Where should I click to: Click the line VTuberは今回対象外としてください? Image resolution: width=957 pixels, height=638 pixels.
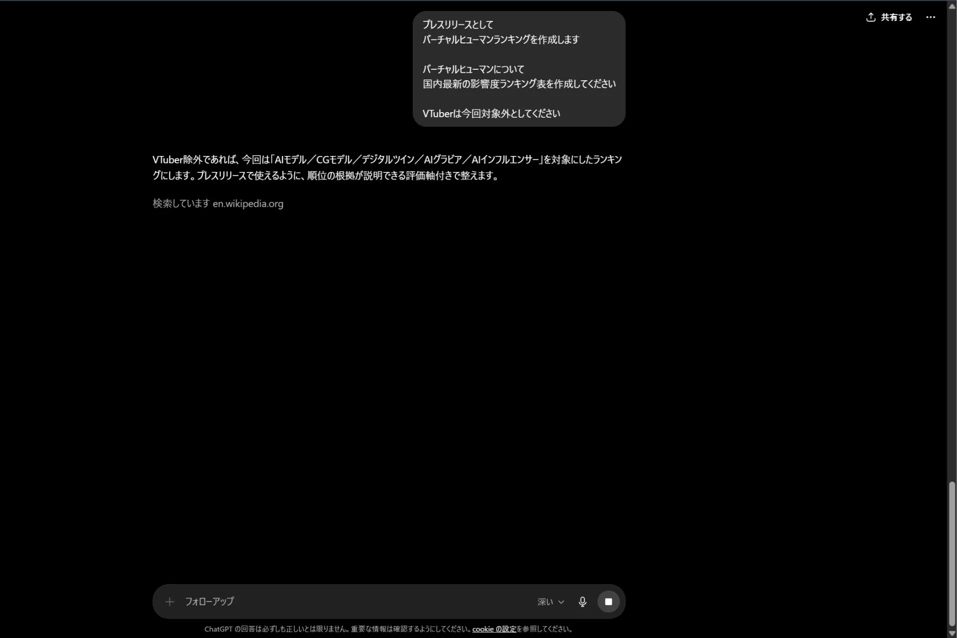[x=491, y=114]
